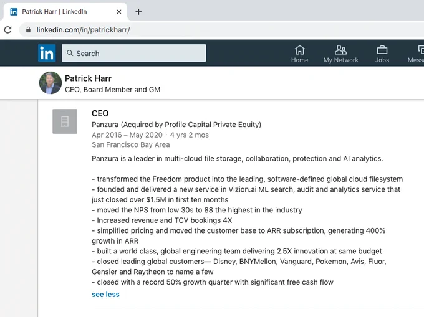Click the LinkedIn favicon on the tab

tap(14, 12)
